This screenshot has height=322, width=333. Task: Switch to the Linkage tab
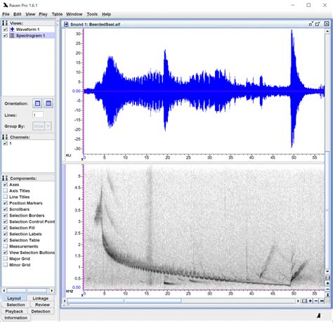coord(41,298)
